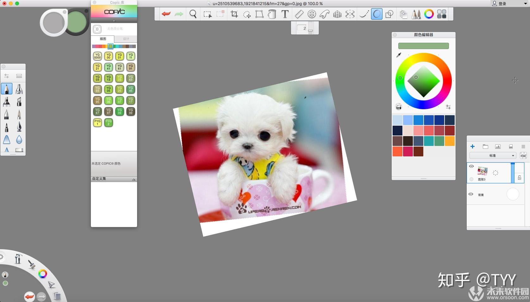Open the 登录 account dropdown arrow

pyautogui.click(x=525, y=4)
